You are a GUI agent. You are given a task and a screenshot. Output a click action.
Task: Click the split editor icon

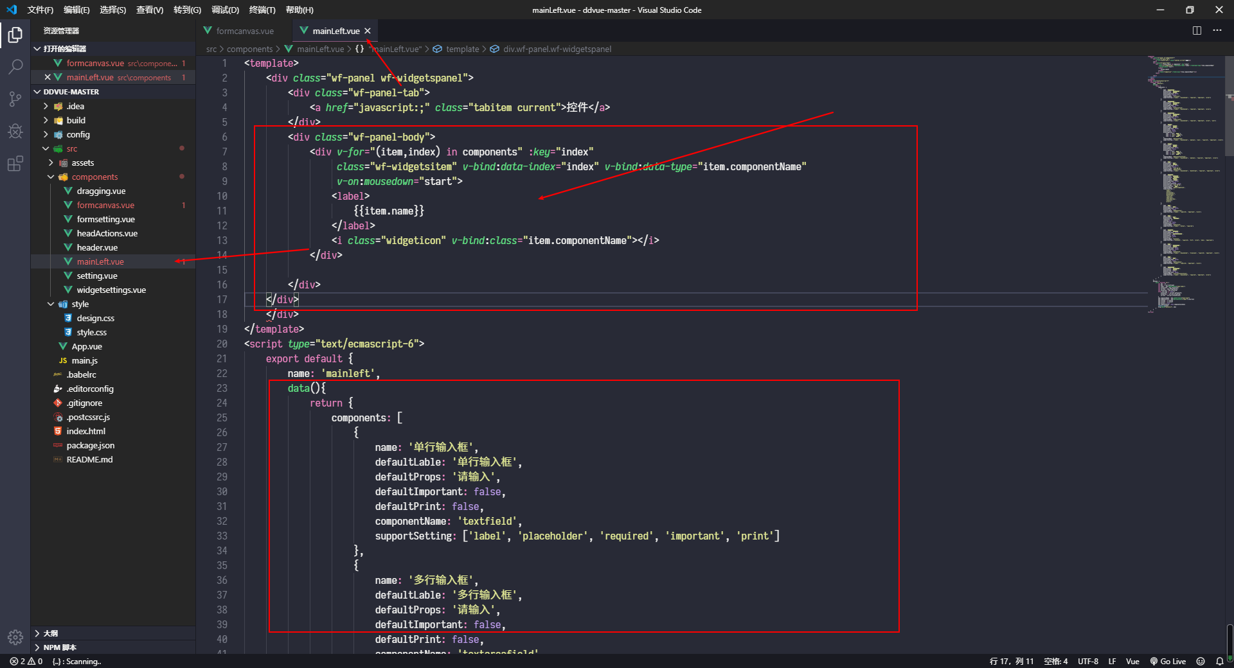point(1197,30)
